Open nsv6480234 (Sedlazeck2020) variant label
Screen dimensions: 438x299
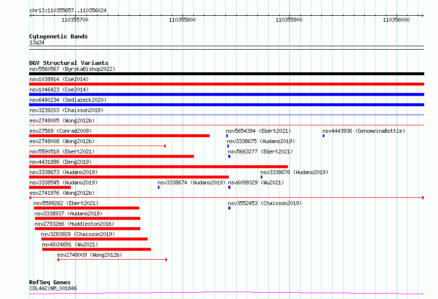[x=68, y=100]
